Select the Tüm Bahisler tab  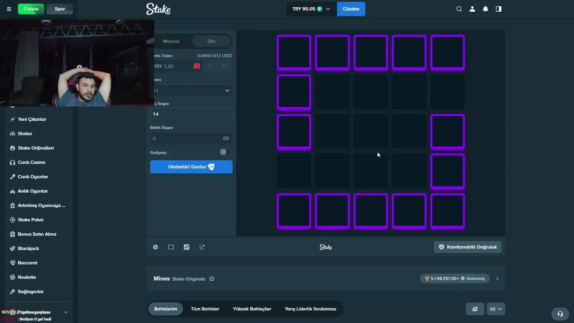click(205, 309)
